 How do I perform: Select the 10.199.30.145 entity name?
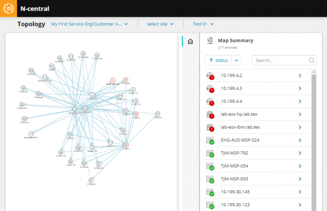click(235, 192)
